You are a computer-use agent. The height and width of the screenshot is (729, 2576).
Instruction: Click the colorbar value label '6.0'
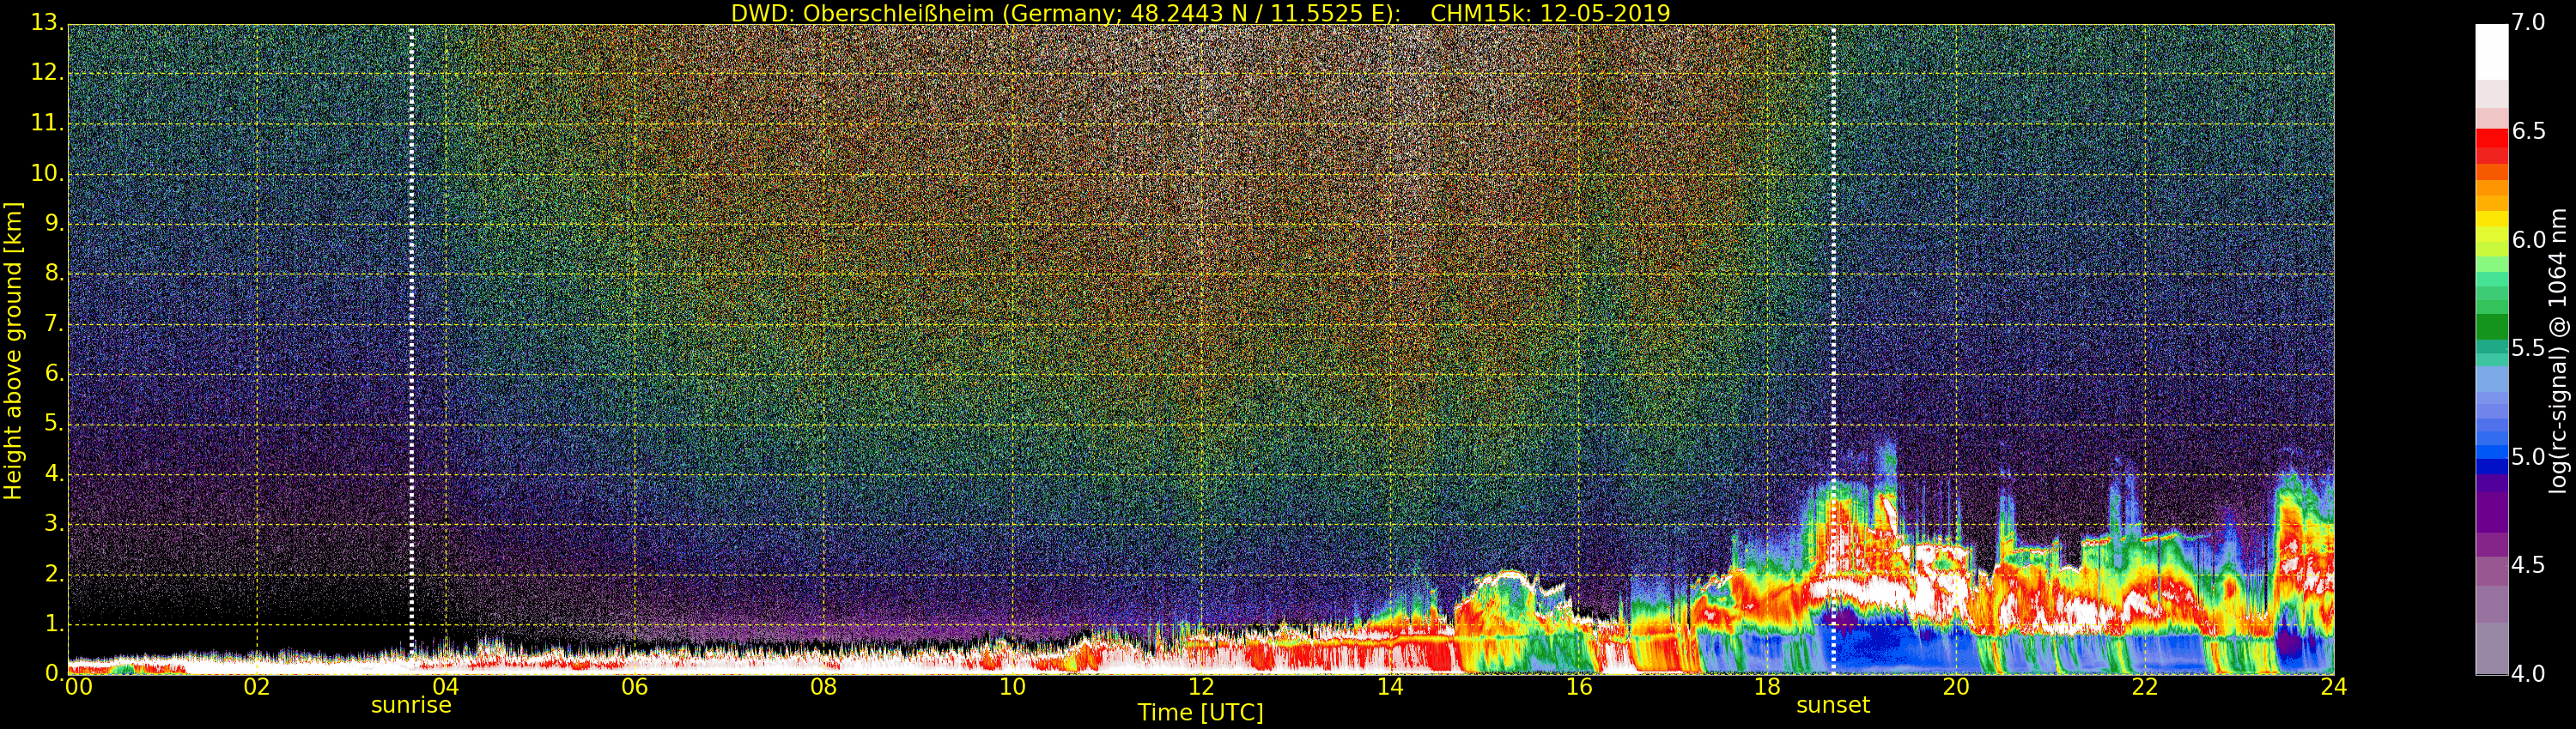click(2528, 241)
